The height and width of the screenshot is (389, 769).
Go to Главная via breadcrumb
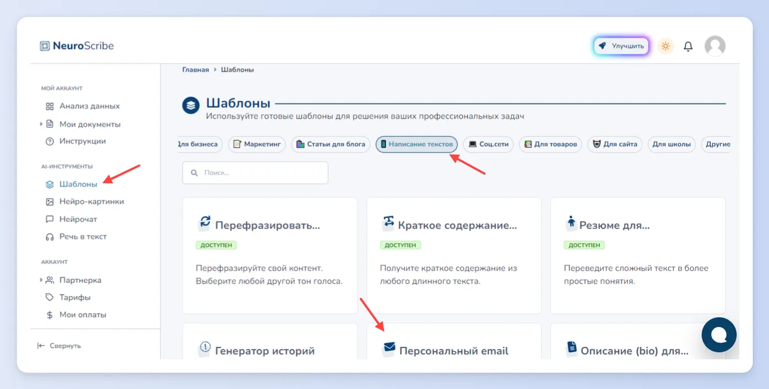196,70
